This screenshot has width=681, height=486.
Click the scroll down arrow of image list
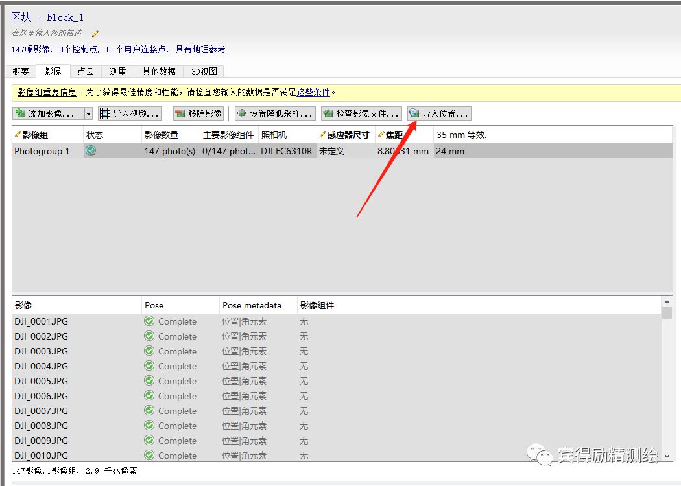667,456
